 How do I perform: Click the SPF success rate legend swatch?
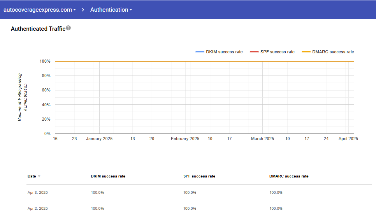[x=254, y=52]
